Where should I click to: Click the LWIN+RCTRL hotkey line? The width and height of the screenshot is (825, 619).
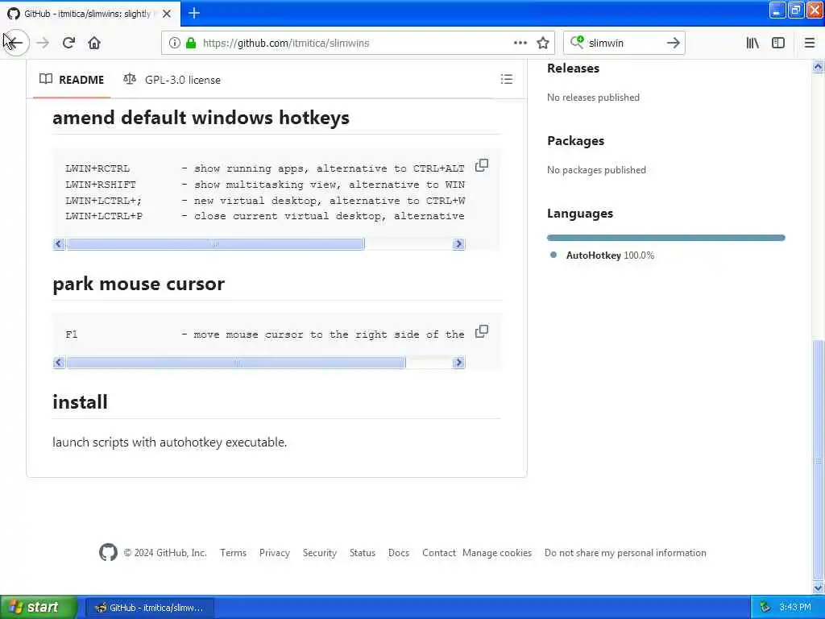264,168
